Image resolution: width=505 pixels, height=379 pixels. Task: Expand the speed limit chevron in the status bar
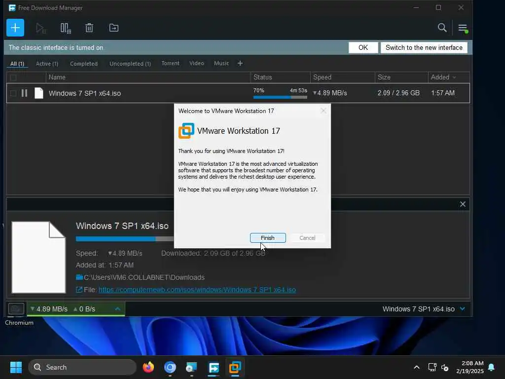pos(117,309)
